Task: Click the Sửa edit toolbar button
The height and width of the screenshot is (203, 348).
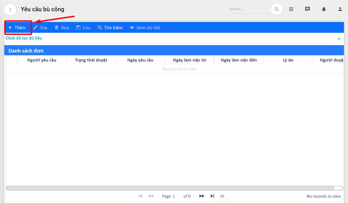Action: [40, 28]
